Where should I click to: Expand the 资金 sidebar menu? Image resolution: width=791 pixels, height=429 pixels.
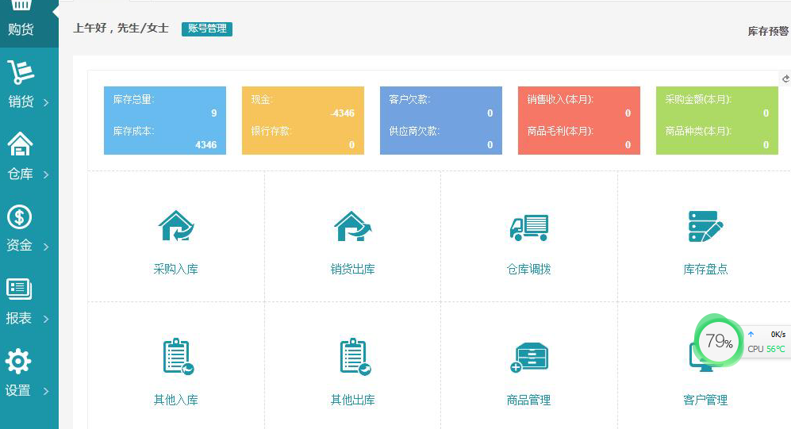pyautogui.click(x=27, y=228)
